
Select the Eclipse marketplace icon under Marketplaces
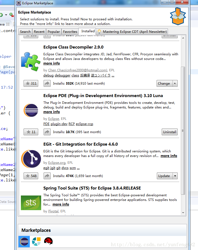24,242
